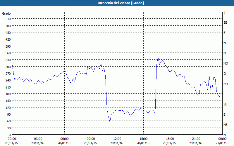Choose the 300 tick label on the left axis

[x=8, y=67]
